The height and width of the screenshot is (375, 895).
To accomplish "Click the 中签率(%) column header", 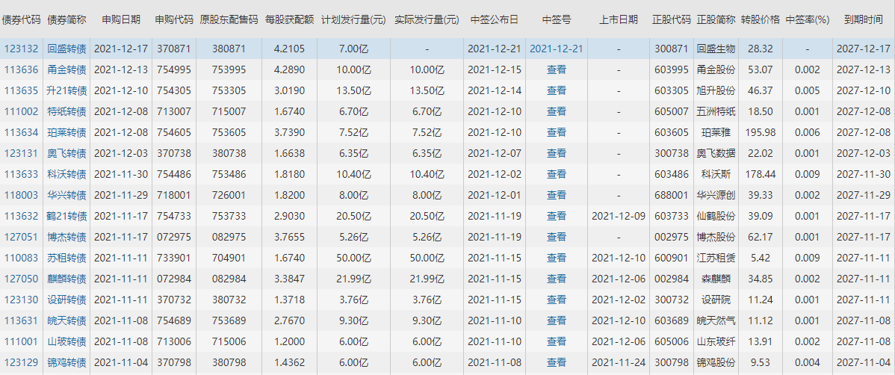I will tap(807, 19).
